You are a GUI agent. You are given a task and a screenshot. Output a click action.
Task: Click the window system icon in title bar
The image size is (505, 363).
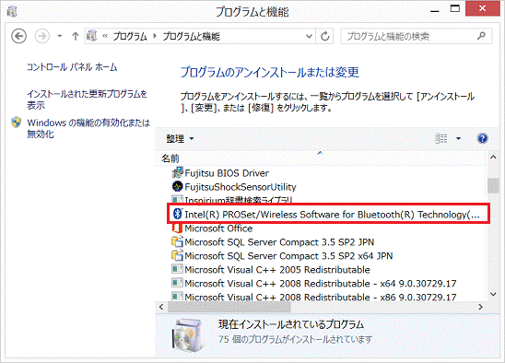pyautogui.click(x=12, y=11)
